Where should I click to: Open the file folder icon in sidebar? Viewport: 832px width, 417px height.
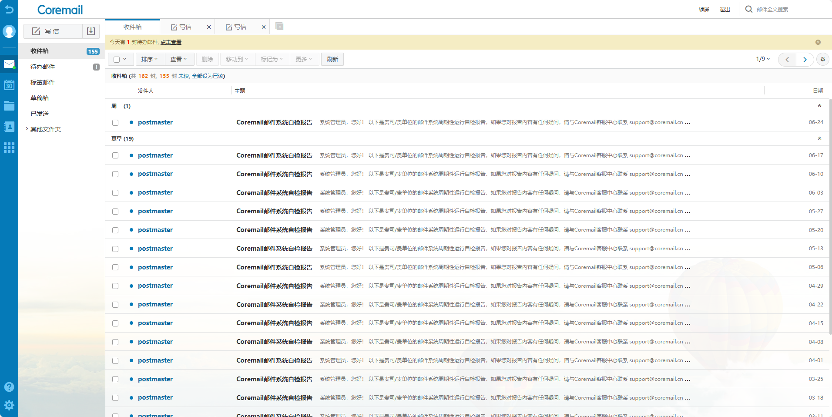9,106
